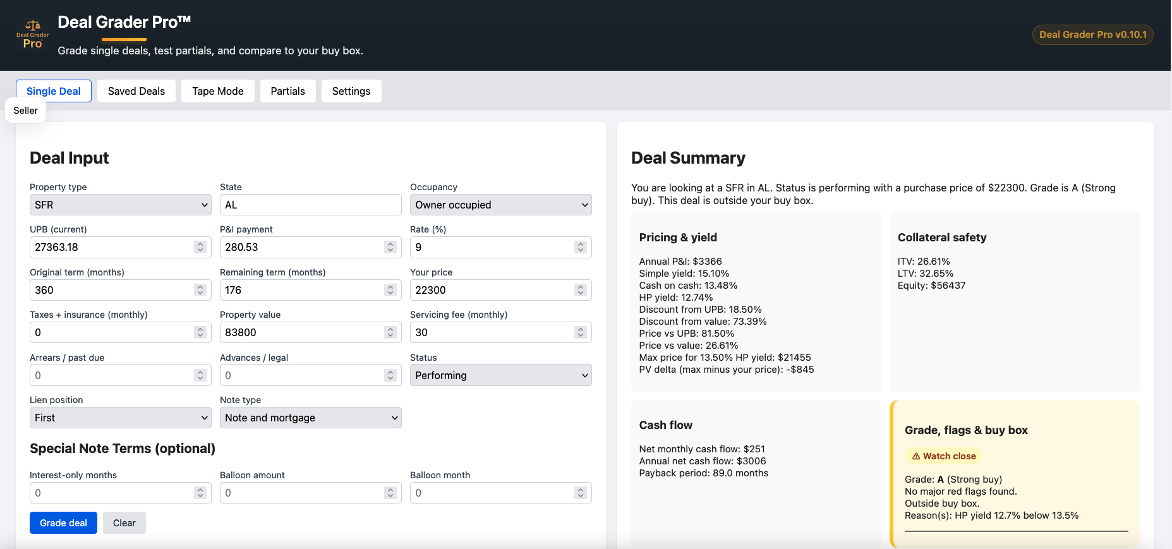
Task: Focus the Advances / legal field
Action: pos(311,375)
